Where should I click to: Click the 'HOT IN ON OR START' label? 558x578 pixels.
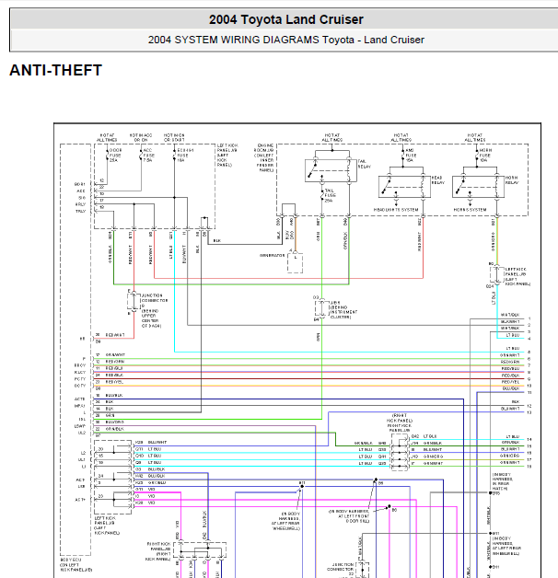click(x=174, y=138)
